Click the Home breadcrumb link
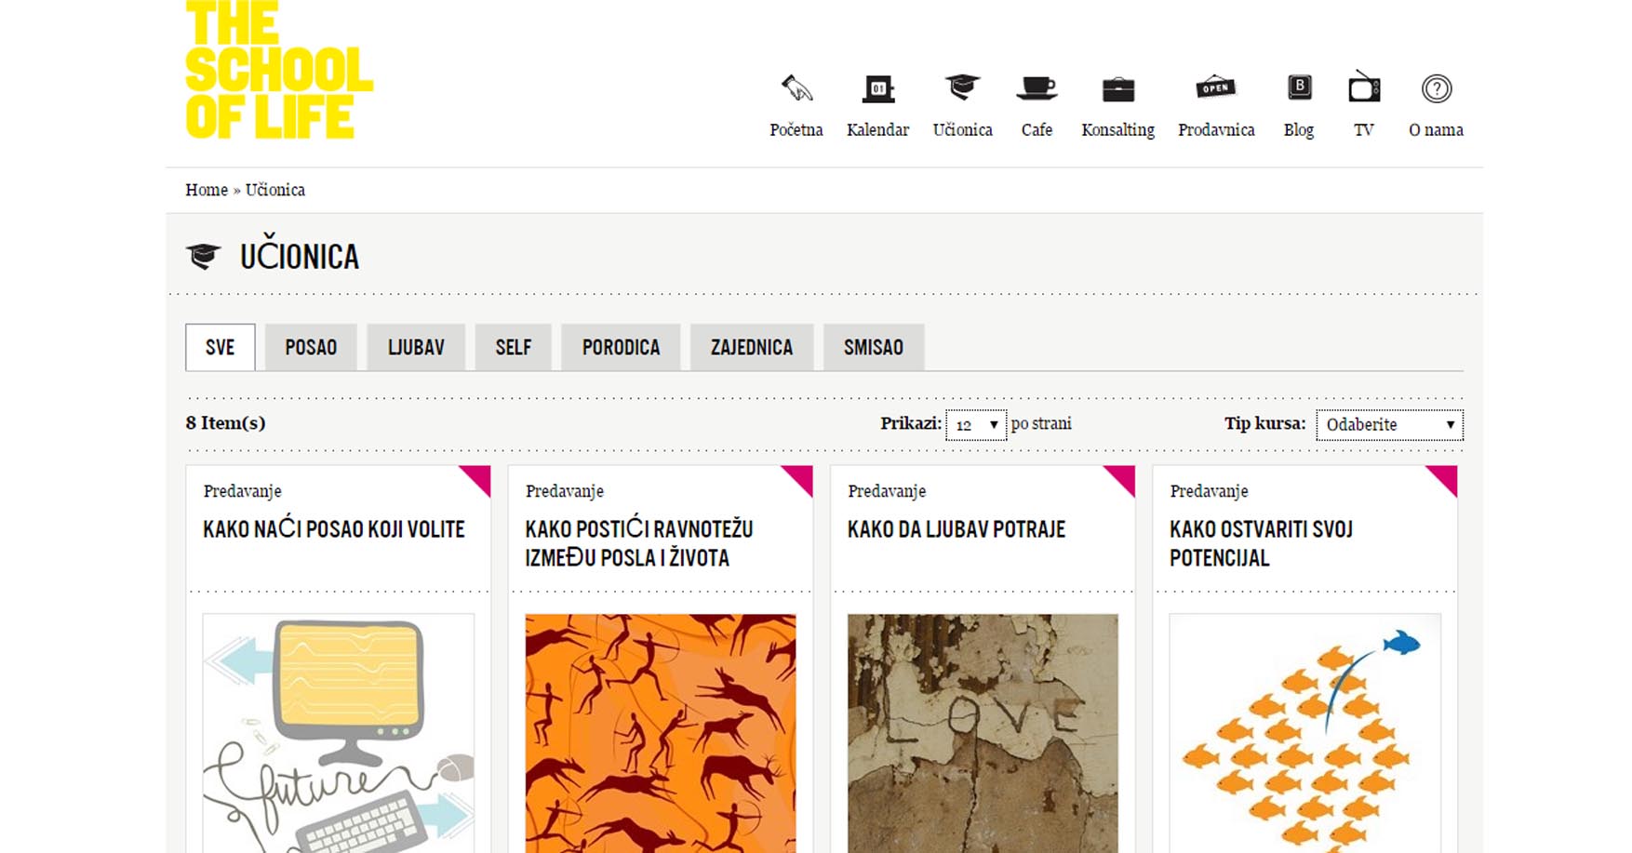This screenshot has width=1632, height=853. [206, 190]
